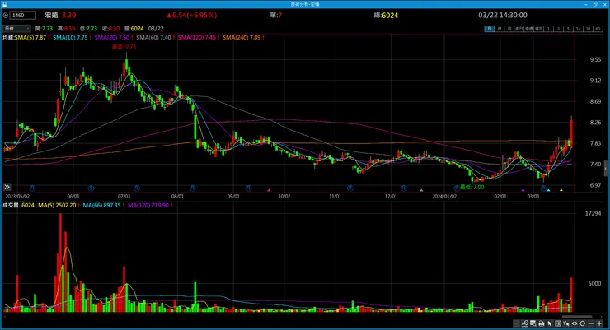Click the drawing/line analysis icon

(x=525, y=323)
